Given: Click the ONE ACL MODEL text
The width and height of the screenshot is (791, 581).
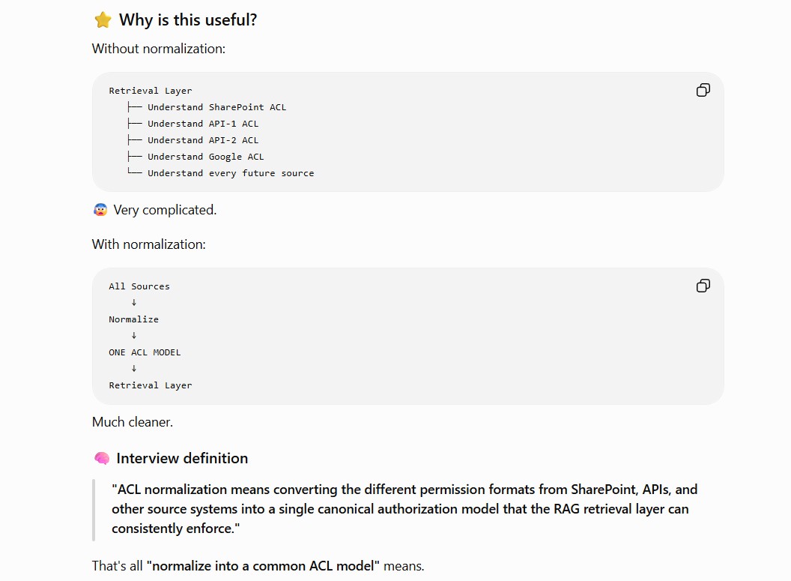Looking at the screenshot, I should 145,352.
